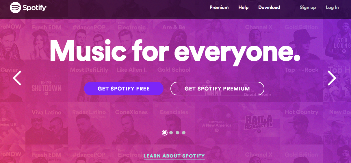Open the Premium menu item
The height and width of the screenshot is (163, 351).
219,8
